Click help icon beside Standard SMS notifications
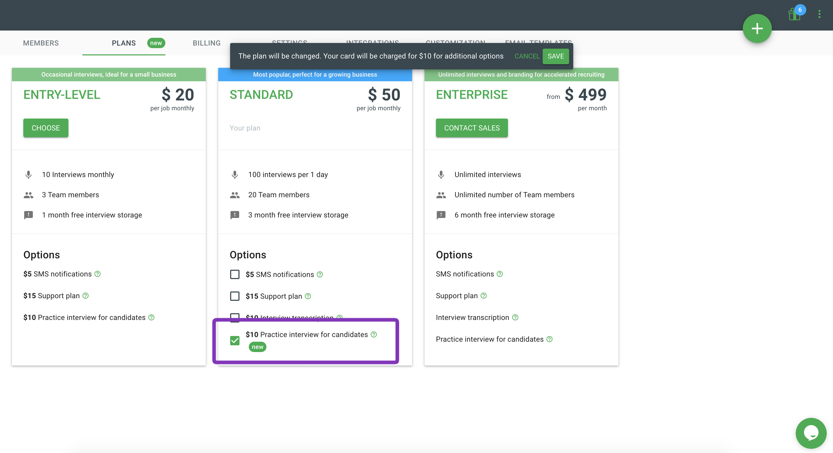Screen dimensions: 833x453 [320, 274]
